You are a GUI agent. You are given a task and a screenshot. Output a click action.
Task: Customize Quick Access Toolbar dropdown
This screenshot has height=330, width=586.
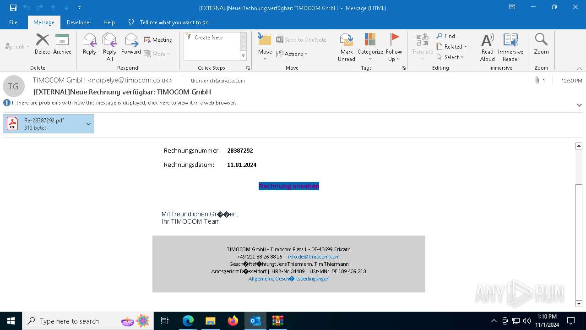[80, 8]
